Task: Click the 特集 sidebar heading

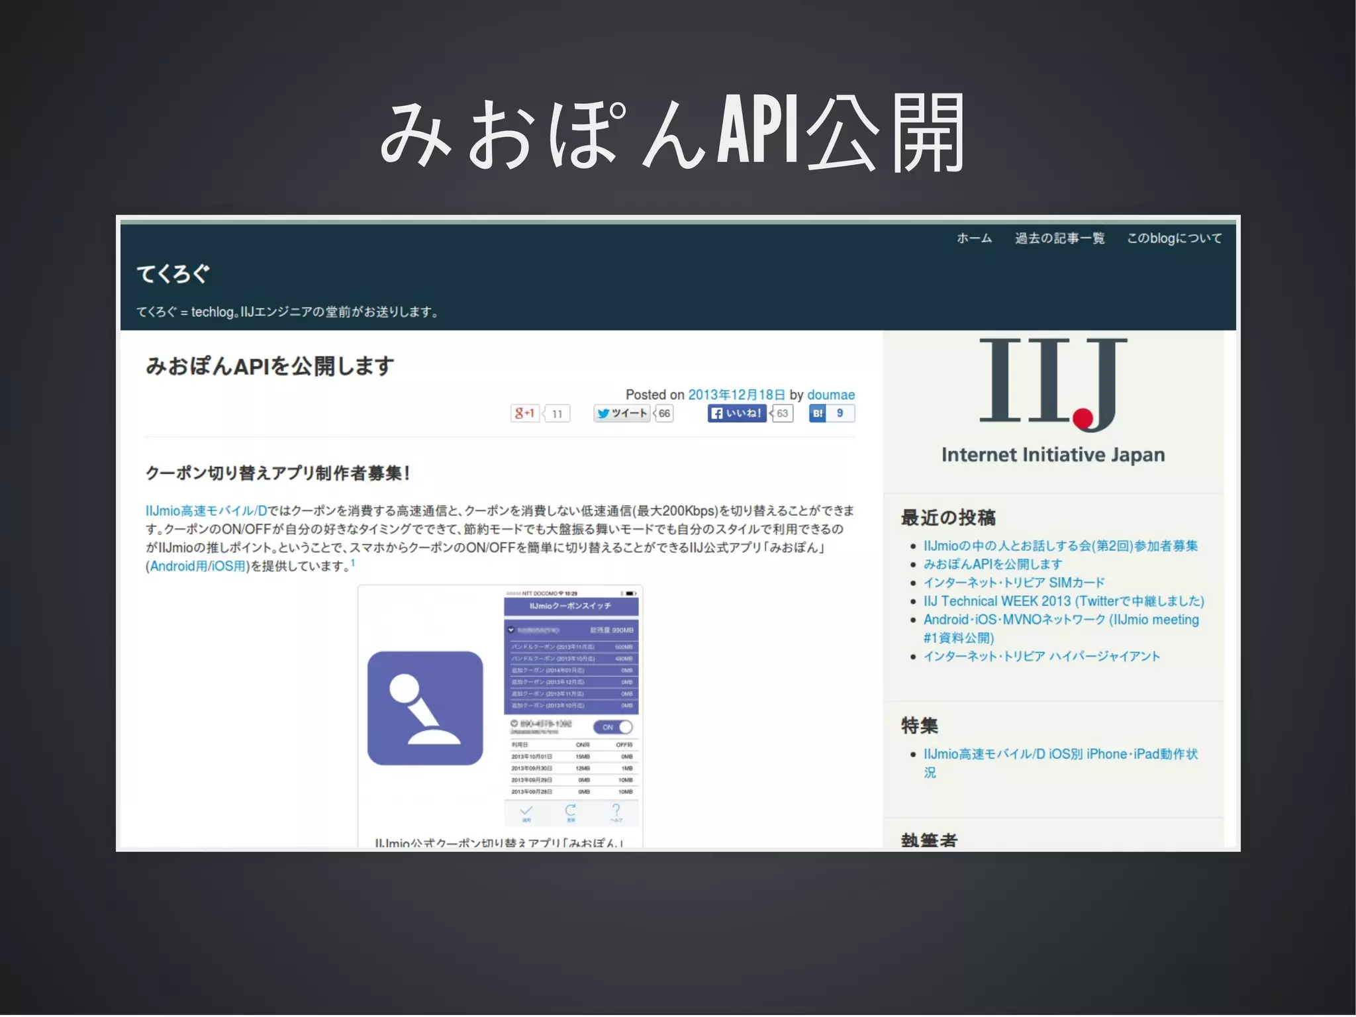Action: tap(919, 726)
